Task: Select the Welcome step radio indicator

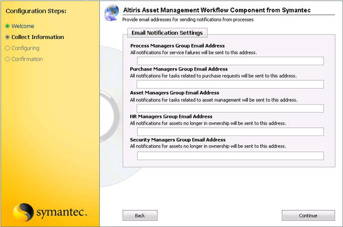Action: click(7, 26)
